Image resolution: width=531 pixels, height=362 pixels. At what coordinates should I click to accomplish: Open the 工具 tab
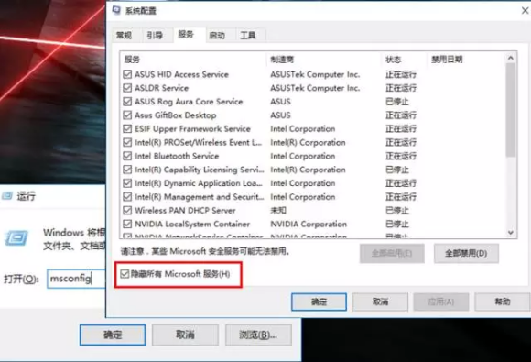pyautogui.click(x=248, y=35)
